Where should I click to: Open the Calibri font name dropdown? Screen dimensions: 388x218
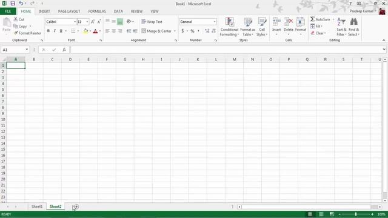(75, 22)
